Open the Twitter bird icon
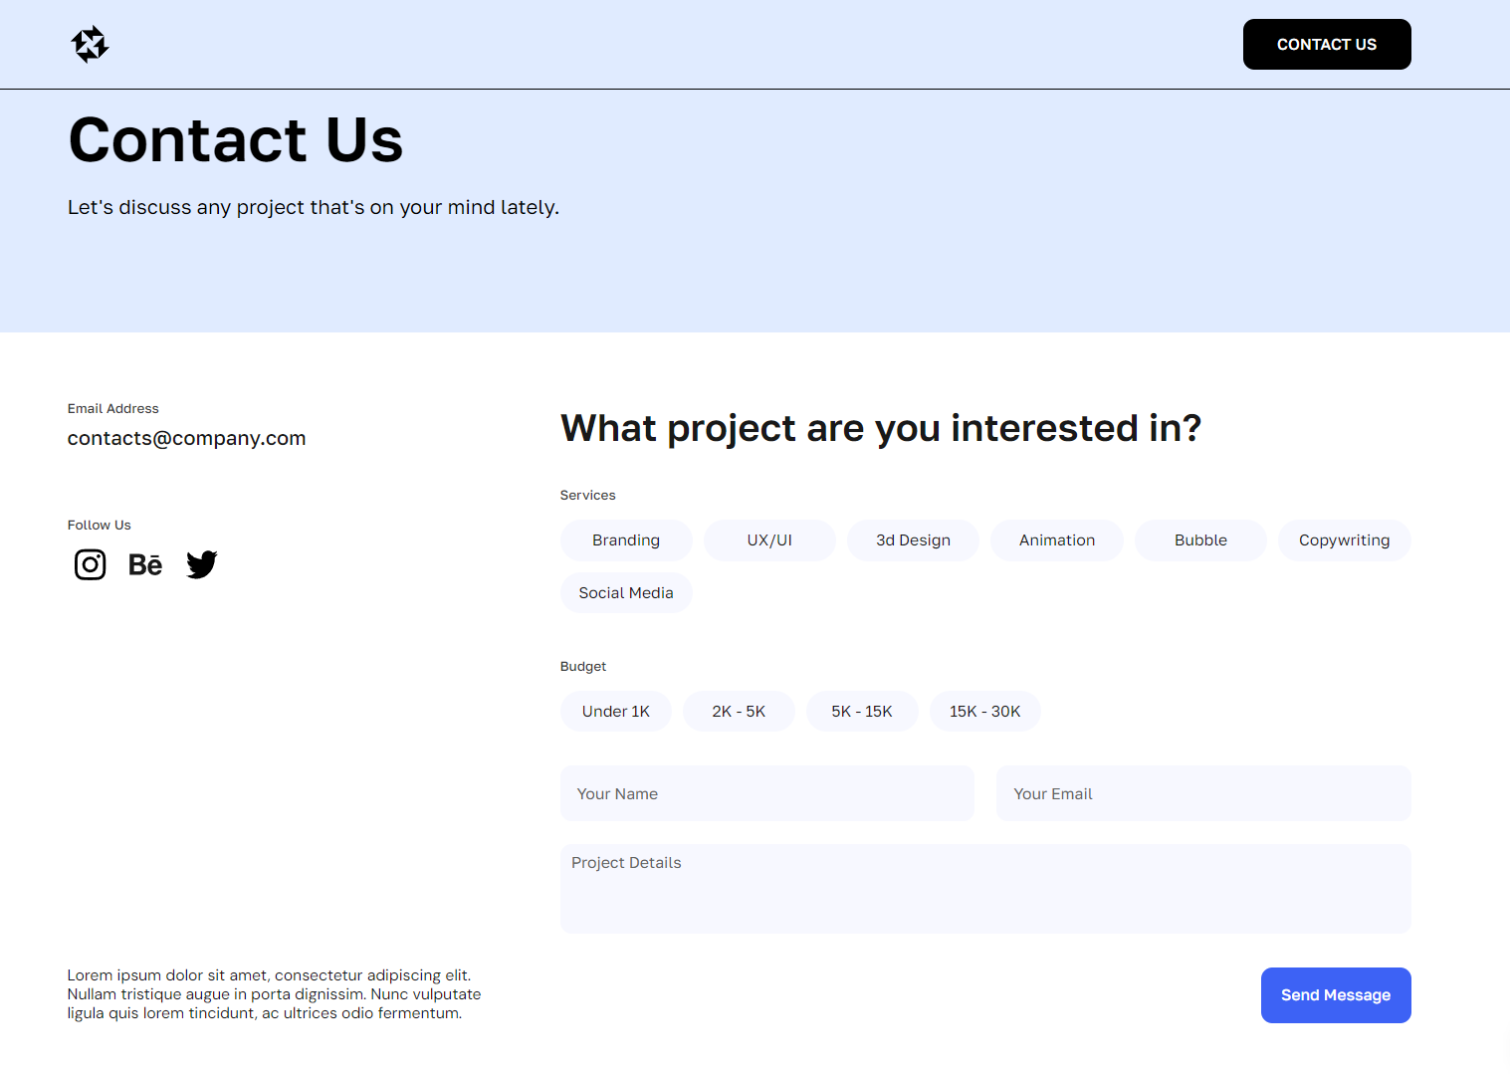The height and width of the screenshot is (1074, 1510). [x=202, y=564]
